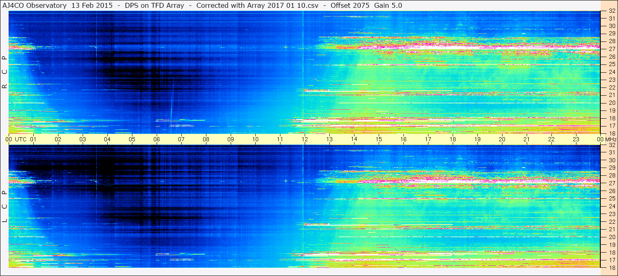618x276 pixels.
Task: Select the 05 hour tick label
Action: point(132,139)
